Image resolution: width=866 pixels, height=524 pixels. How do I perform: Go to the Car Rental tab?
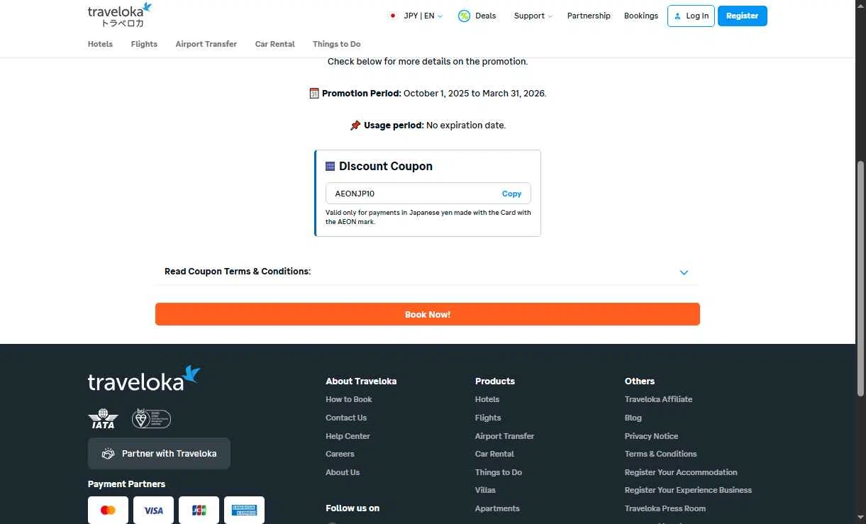(x=274, y=44)
